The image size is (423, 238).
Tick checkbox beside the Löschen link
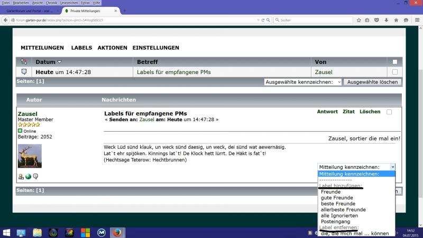click(x=390, y=112)
